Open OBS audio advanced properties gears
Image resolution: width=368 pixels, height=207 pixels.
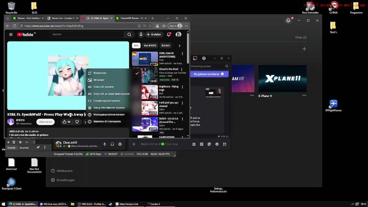(x=38, y=147)
